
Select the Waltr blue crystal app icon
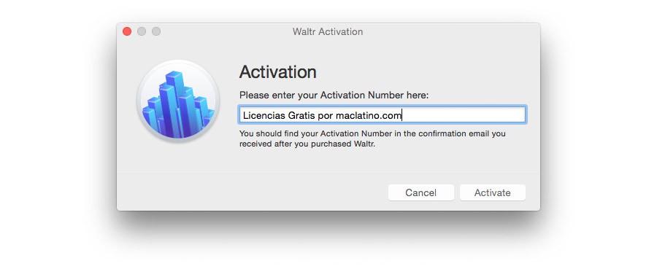point(178,101)
